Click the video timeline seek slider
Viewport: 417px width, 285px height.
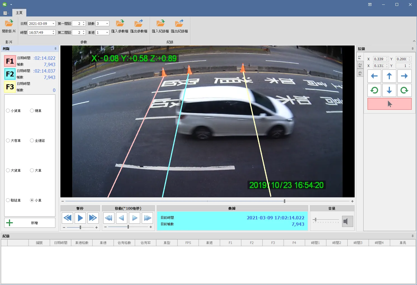point(207,201)
